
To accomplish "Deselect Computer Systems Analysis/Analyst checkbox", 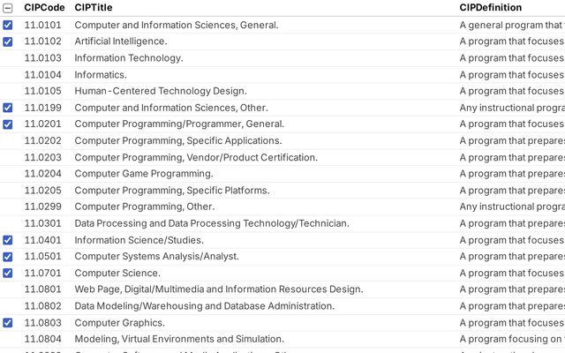I will 8,257.
